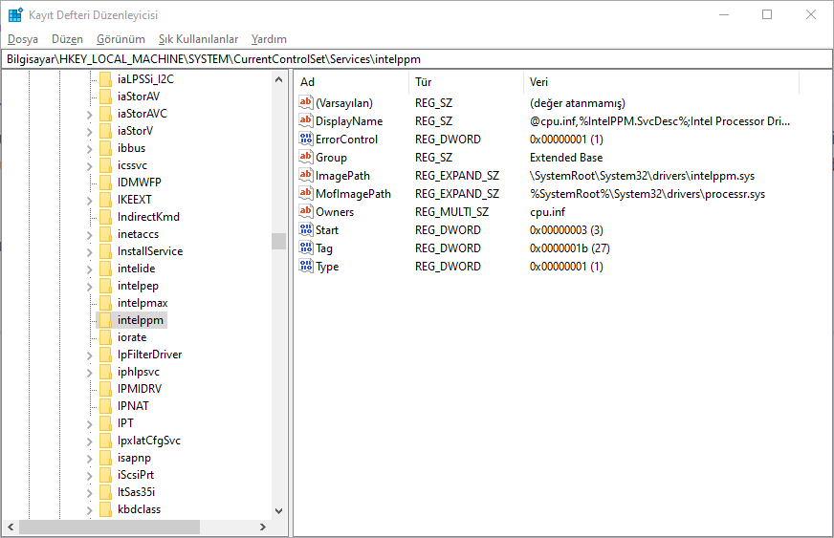This screenshot has width=834, height=538.
Task: Select the iScsiPrt key label
Action: point(136,475)
